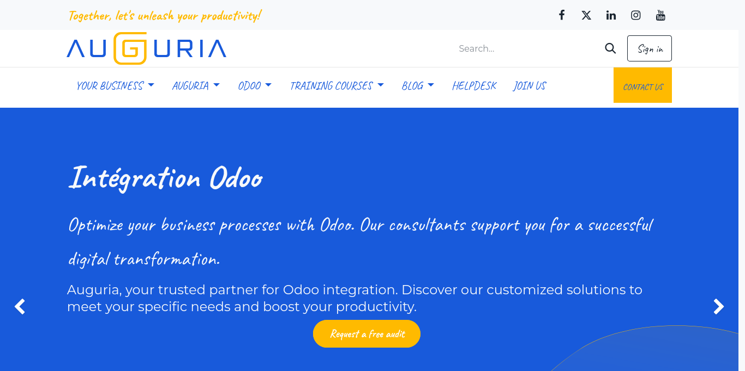Image resolution: width=745 pixels, height=371 pixels.
Task: Advance to the next carousel slide
Action: 719,306
